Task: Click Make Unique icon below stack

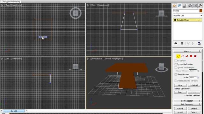Action: [x=188, y=43]
